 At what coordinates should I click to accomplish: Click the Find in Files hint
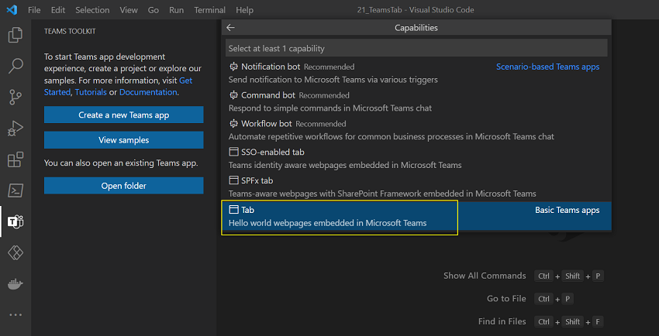(x=502, y=322)
